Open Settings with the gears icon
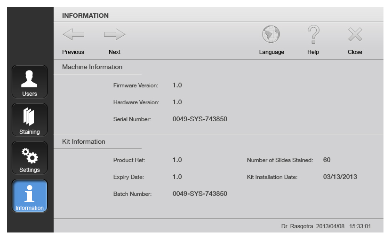 [30, 158]
